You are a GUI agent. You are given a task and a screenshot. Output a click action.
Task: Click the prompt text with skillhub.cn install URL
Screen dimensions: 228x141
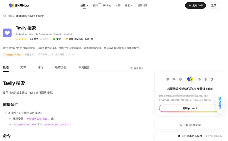pyautogui.click(x=185, y=98)
